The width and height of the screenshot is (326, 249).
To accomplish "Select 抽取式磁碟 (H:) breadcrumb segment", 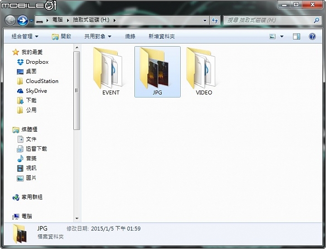I will tap(91, 20).
